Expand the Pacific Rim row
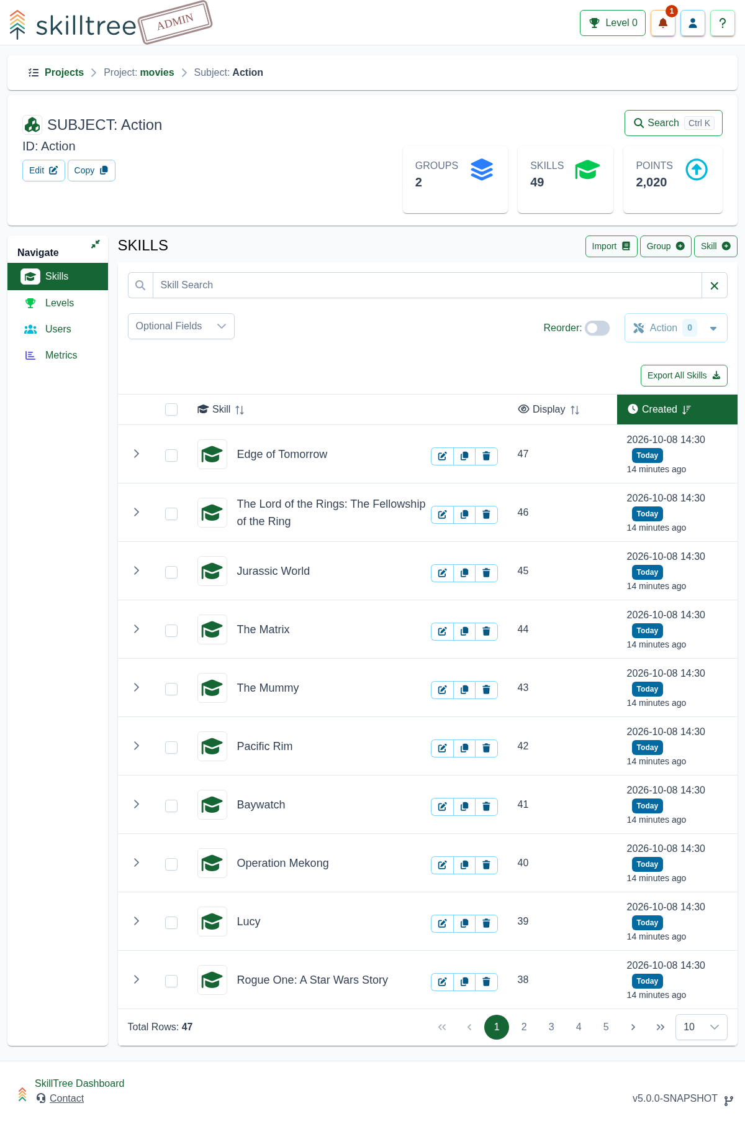The image size is (745, 1121). [137, 746]
